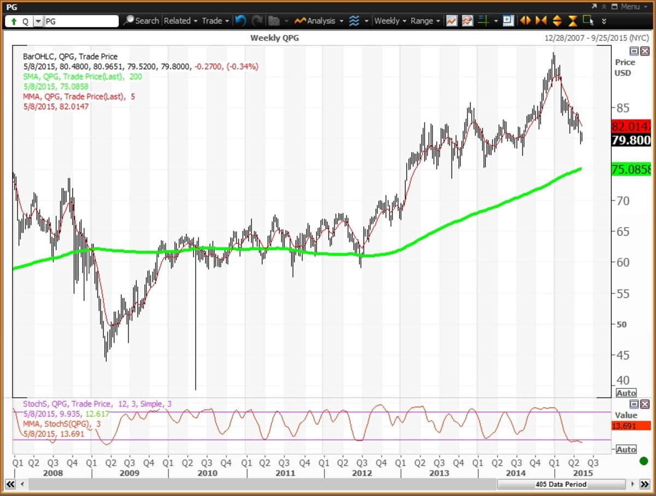Click the vertical expand orange arrows icon
The height and width of the screenshot is (496, 656).
click(557, 21)
